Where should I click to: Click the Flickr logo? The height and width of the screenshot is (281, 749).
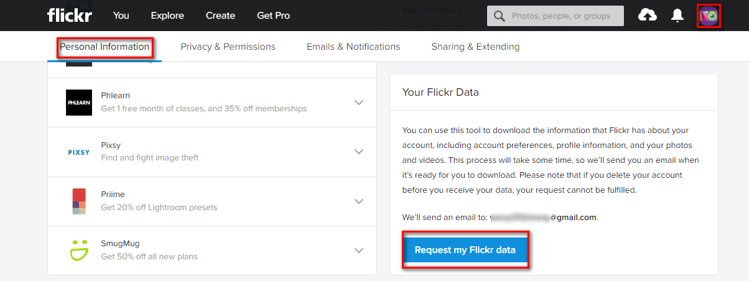[x=69, y=16]
